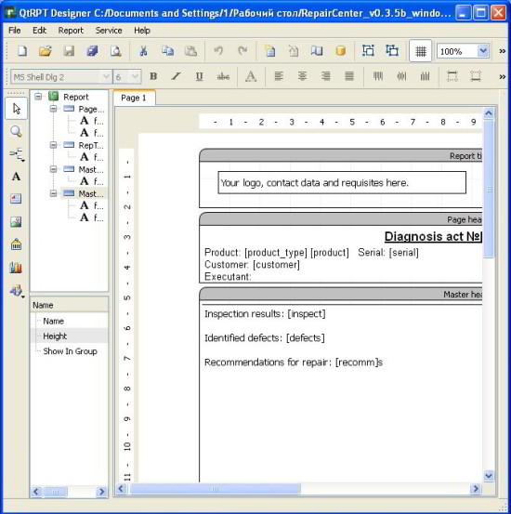Viewport: 511px width, 514px height.
Task: Insert a chart diagram from sidebar
Action: coord(16,268)
